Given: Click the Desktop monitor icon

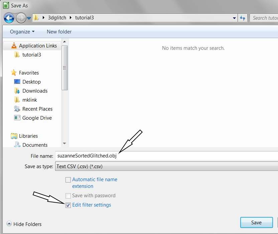Looking at the screenshot, I should pos(17,82).
